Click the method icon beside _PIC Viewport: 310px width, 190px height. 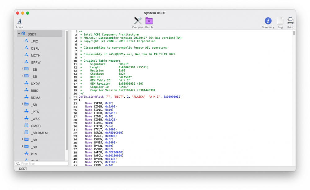(26, 41)
